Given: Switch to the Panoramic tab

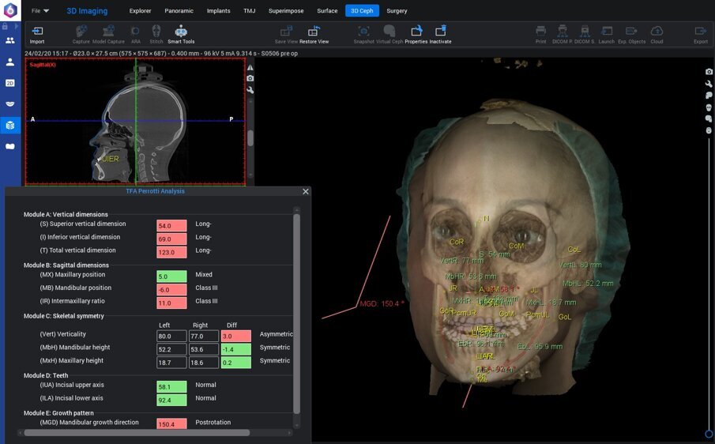Looking at the screenshot, I should tap(179, 11).
